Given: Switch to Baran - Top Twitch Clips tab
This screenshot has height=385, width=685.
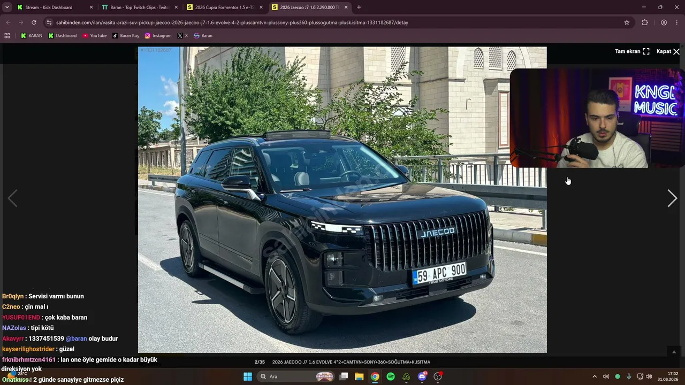Looking at the screenshot, I should click(139, 7).
